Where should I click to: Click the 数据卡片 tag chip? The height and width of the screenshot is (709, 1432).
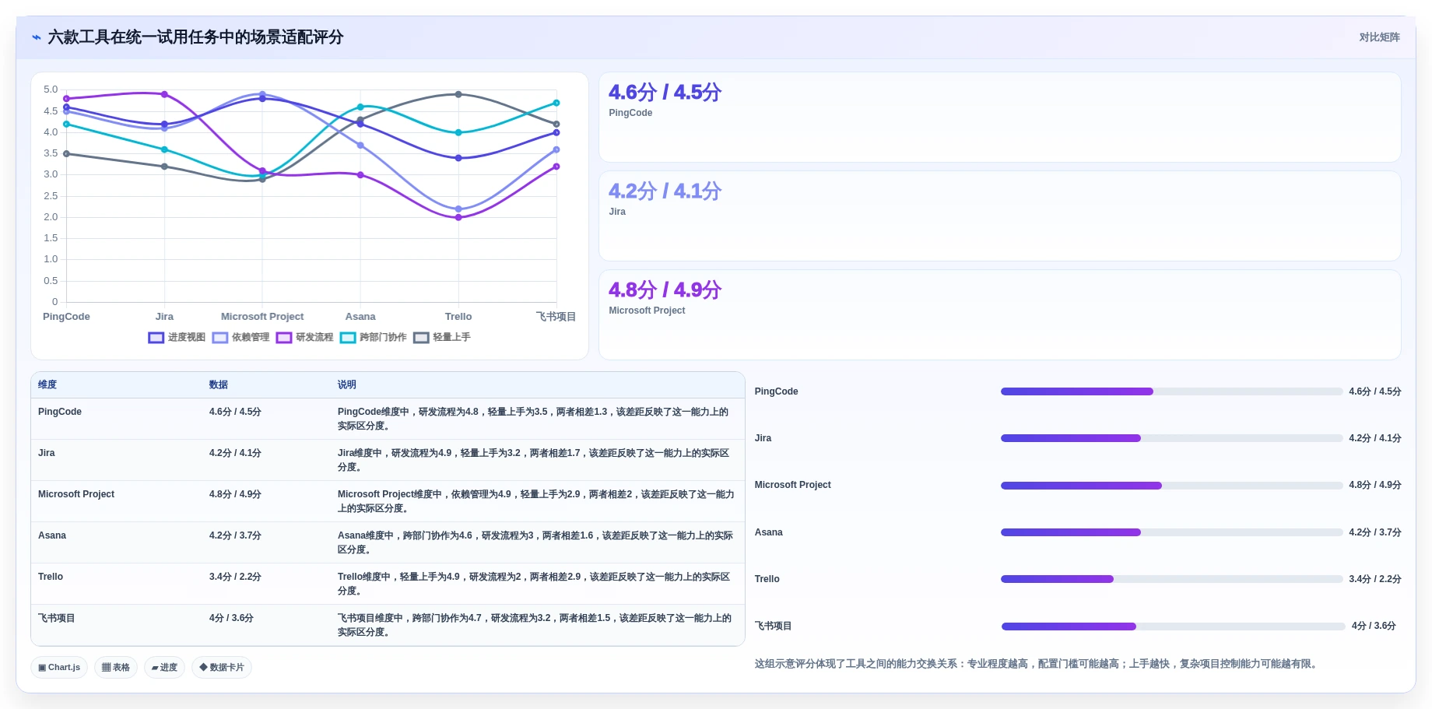pyautogui.click(x=222, y=667)
